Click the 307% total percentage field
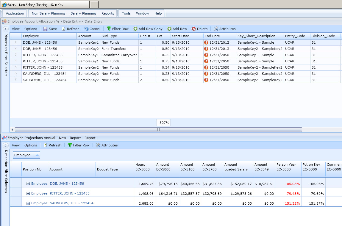 [163, 123]
